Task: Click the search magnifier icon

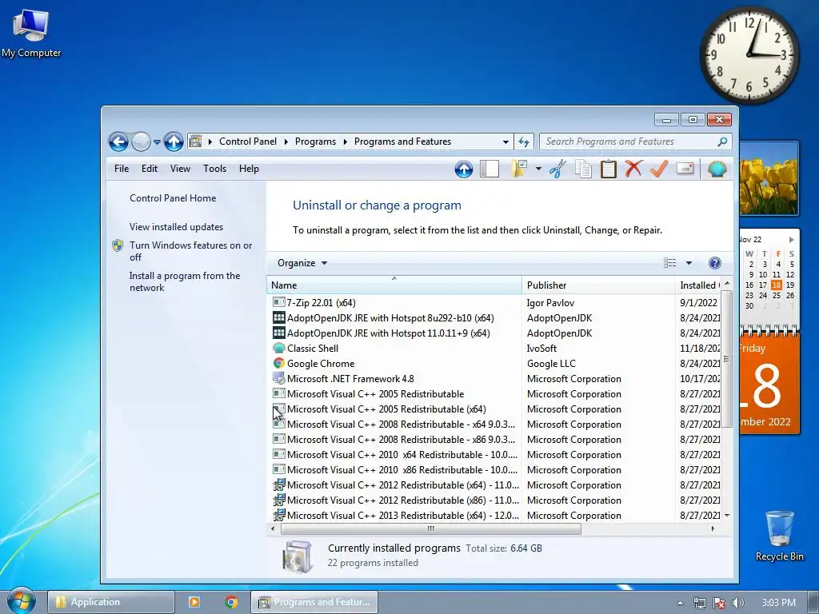Action: coord(722,142)
